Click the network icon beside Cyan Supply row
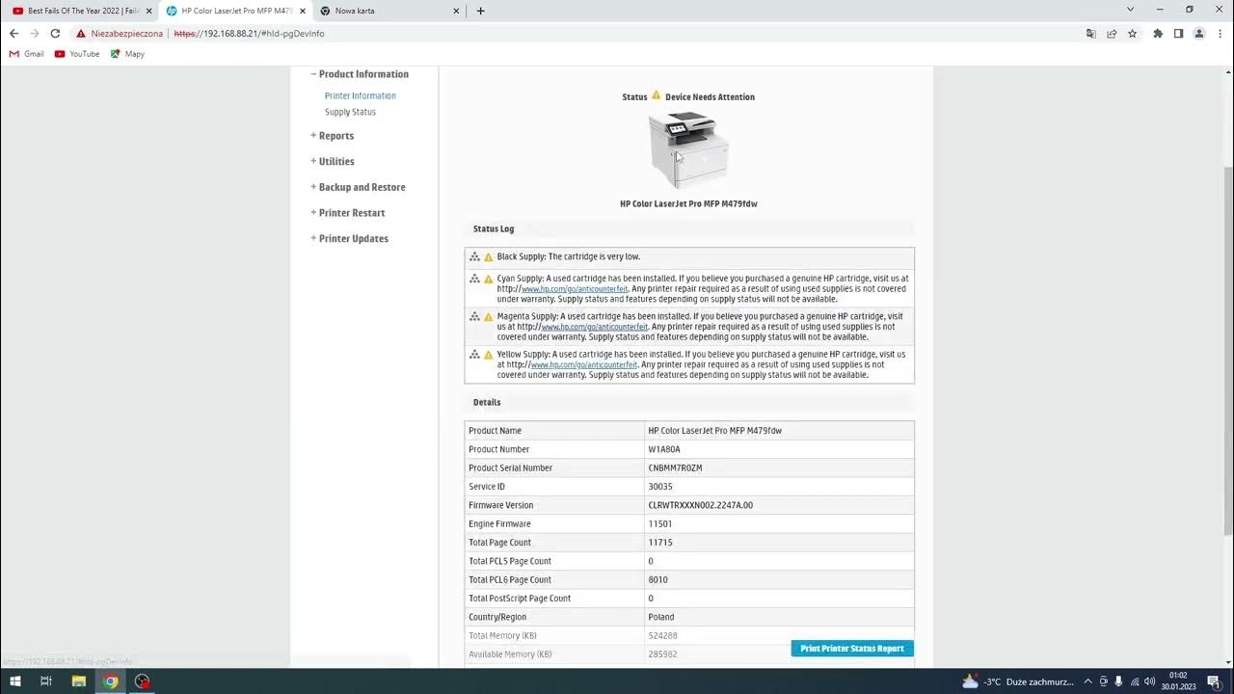Image resolution: width=1234 pixels, height=694 pixels. (x=474, y=279)
